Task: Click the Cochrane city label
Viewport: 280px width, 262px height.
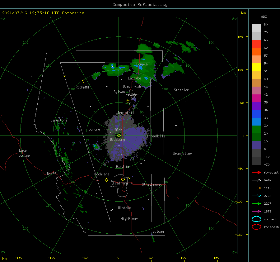Action: click(102, 174)
